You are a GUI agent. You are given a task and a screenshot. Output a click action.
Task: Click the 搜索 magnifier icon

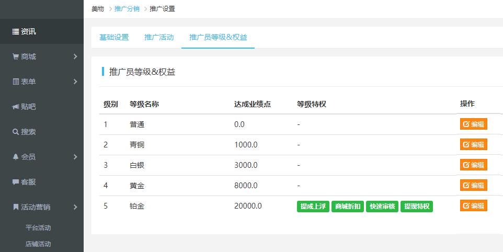tap(16, 132)
